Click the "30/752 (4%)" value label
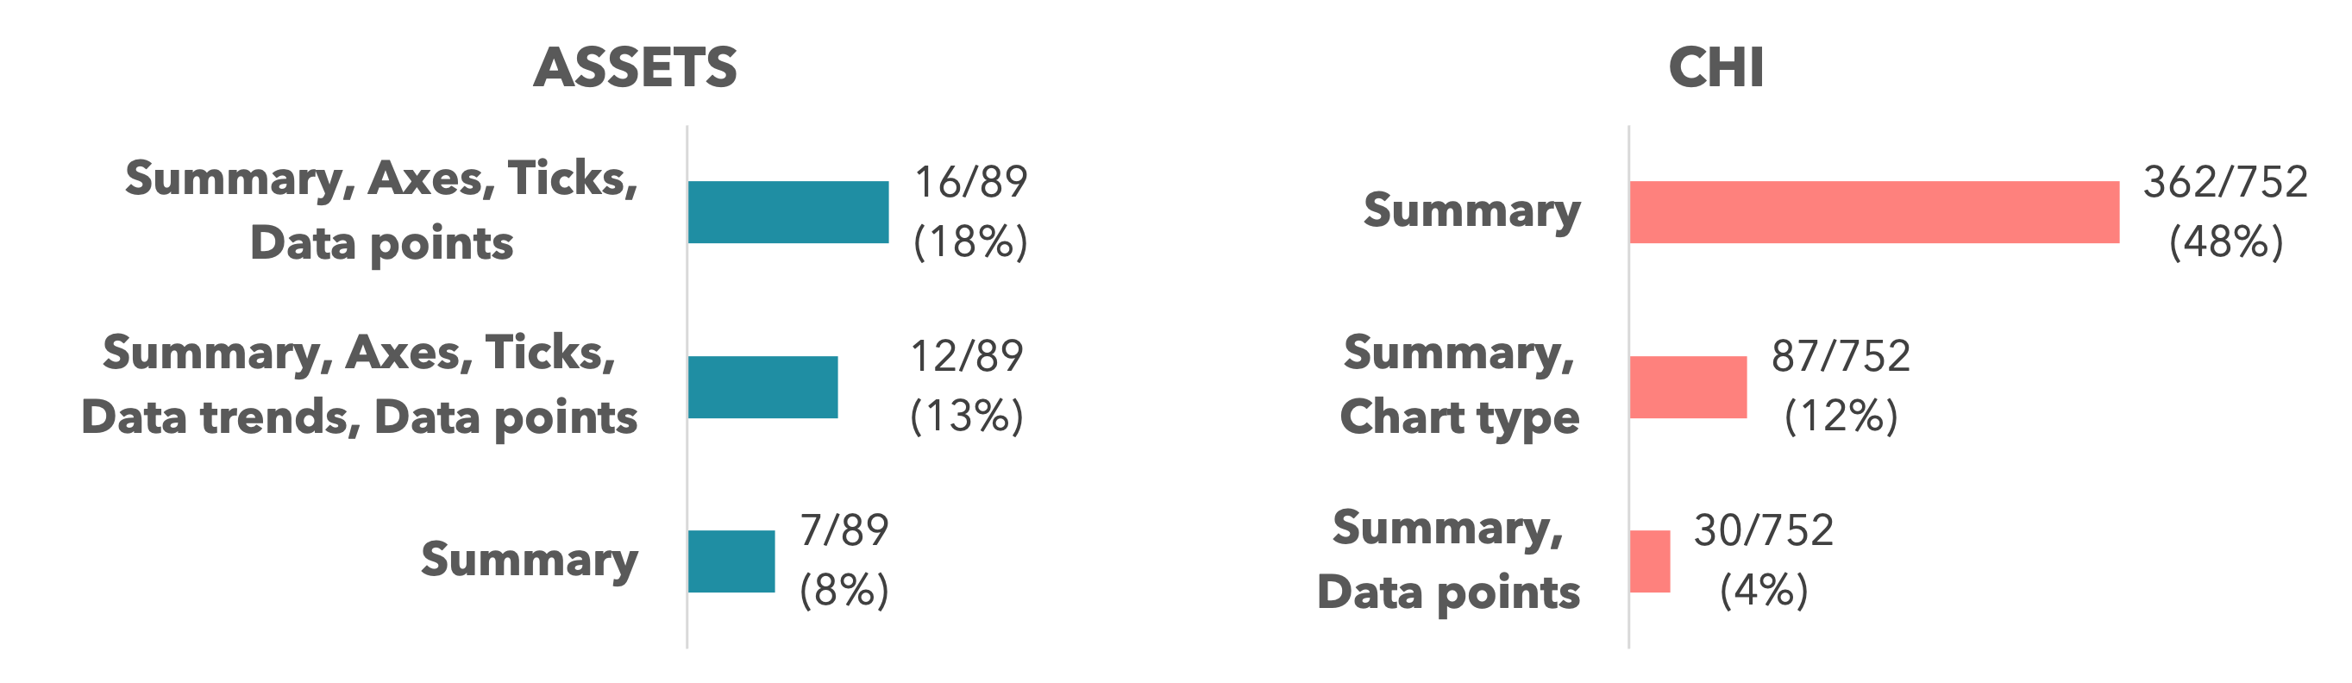The image size is (2352, 683). pyautogui.click(x=1763, y=561)
